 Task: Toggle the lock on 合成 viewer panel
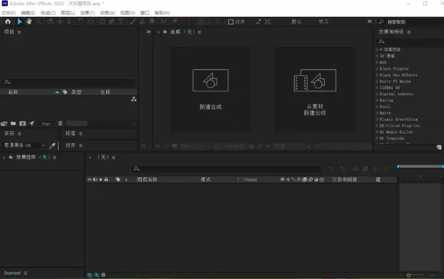(x=165, y=32)
